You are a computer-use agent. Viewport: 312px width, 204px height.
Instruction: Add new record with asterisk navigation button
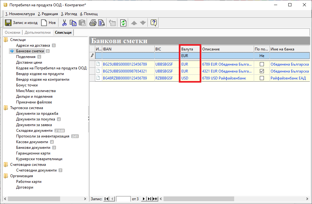(155, 199)
